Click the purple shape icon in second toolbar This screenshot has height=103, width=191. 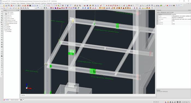coord(55,8)
